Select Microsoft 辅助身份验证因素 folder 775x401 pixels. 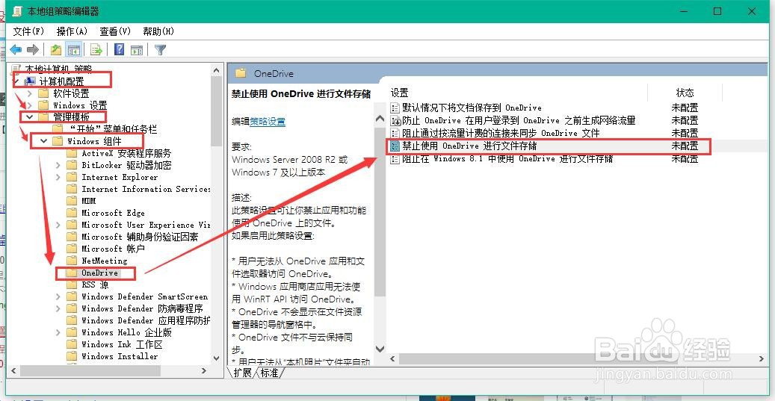tap(140, 237)
